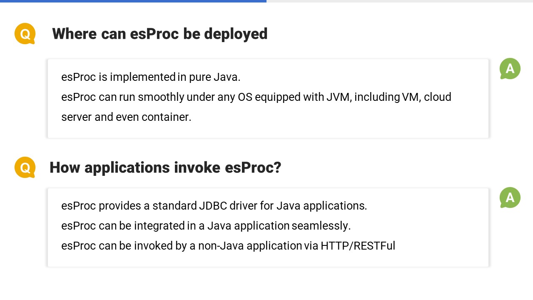Select the heading "How applications invoke esProc?"
Image resolution: width=533 pixels, height=300 pixels.
pyautogui.click(x=165, y=167)
